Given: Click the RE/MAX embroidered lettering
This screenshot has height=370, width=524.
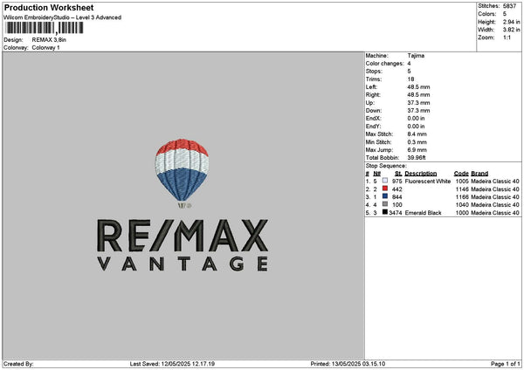Looking at the screenshot, I should [x=183, y=236].
